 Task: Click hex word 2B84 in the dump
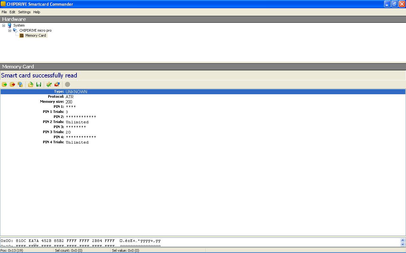[x=97, y=241]
